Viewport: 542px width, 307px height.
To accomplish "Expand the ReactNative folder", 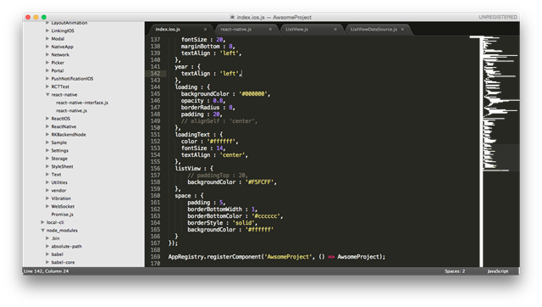I will pyautogui.click(x=47, y=126).
